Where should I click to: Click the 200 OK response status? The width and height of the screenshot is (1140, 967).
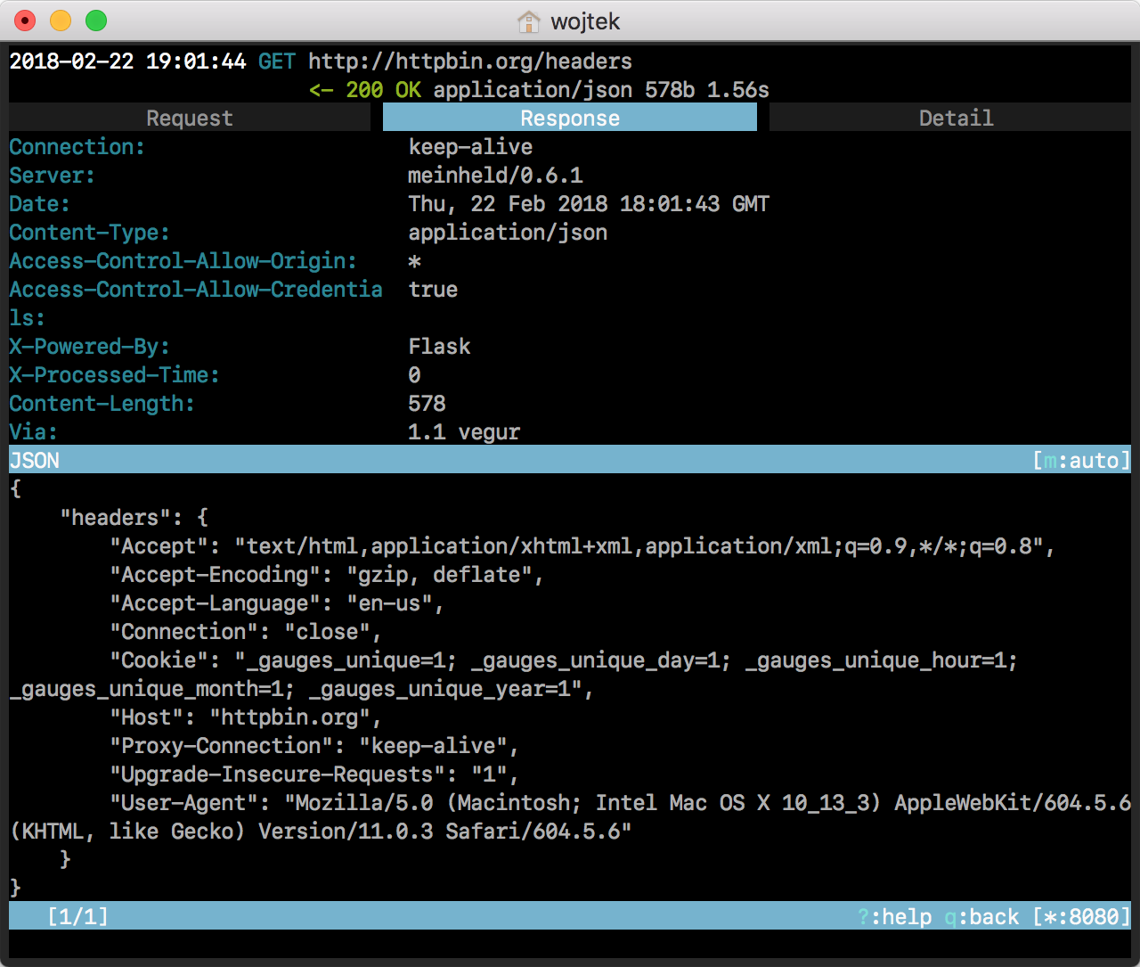tap(383, 90)
